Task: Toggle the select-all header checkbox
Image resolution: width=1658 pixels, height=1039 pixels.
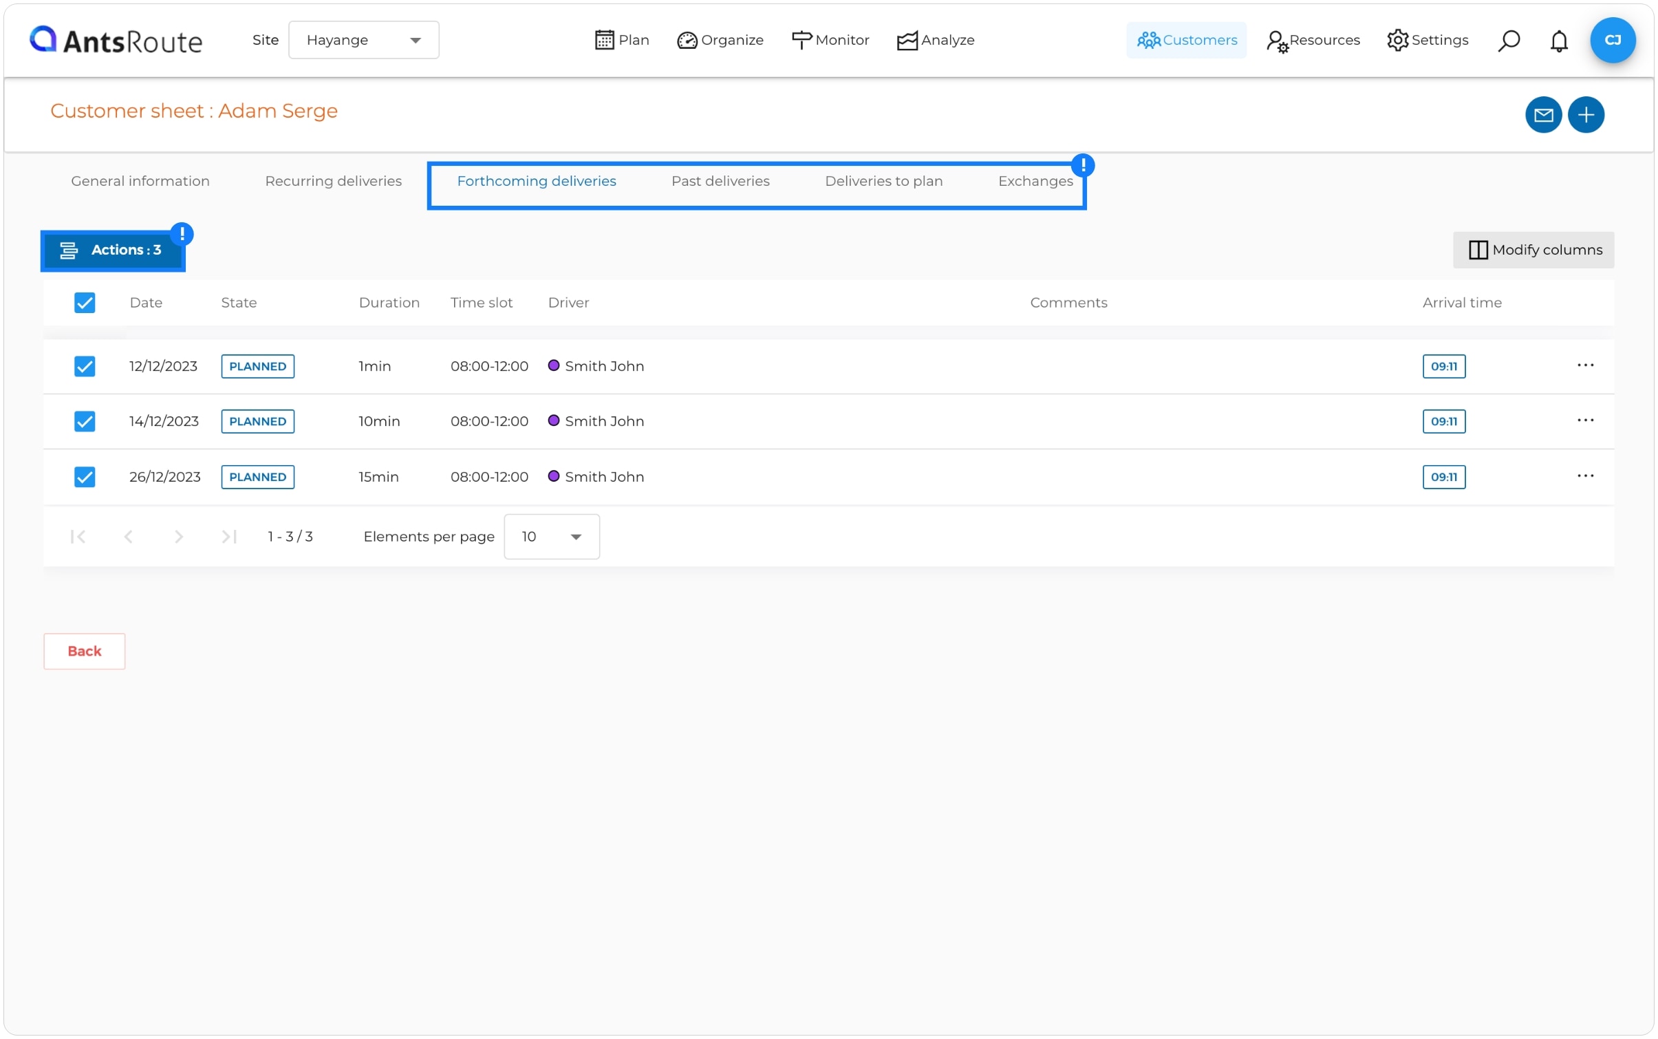Action: pos(85,302)
